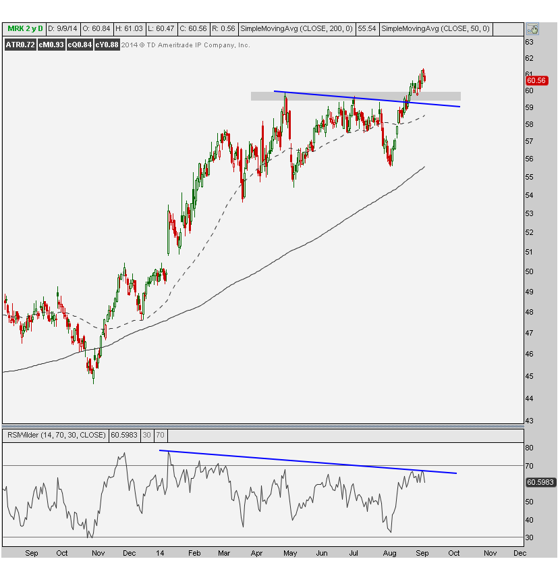
Task: Click the Mar label on time axis
Action: [224, 553]
